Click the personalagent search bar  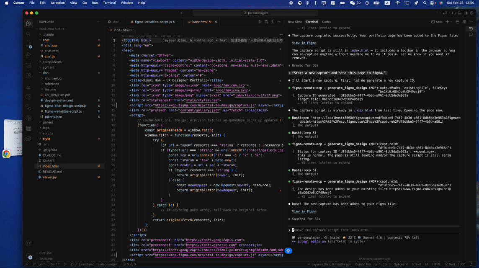pos(255,13)
